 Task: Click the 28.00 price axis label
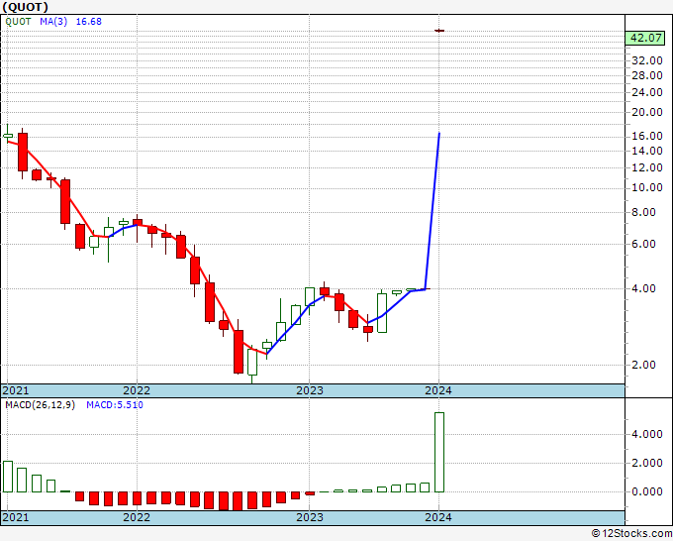pos(647,75)
